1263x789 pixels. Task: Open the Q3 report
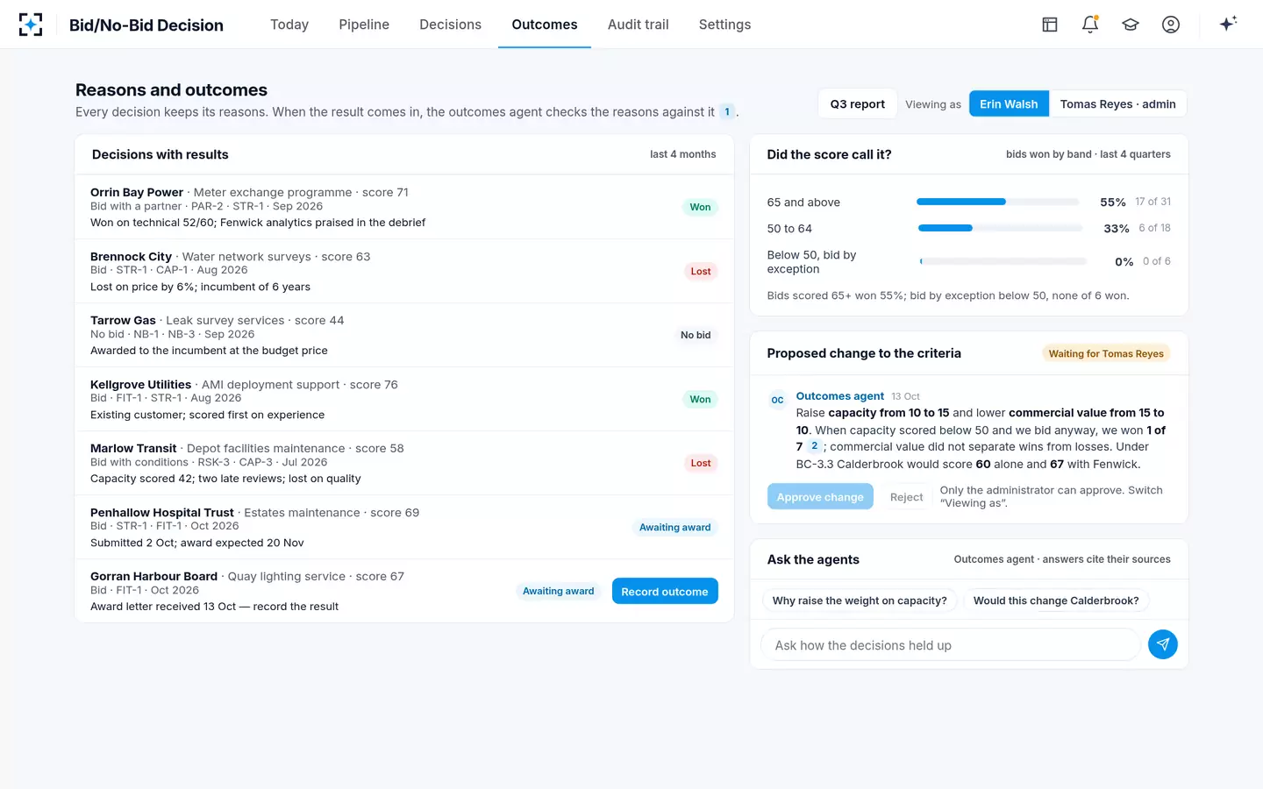pyautogui.click(x=858, y=103)
